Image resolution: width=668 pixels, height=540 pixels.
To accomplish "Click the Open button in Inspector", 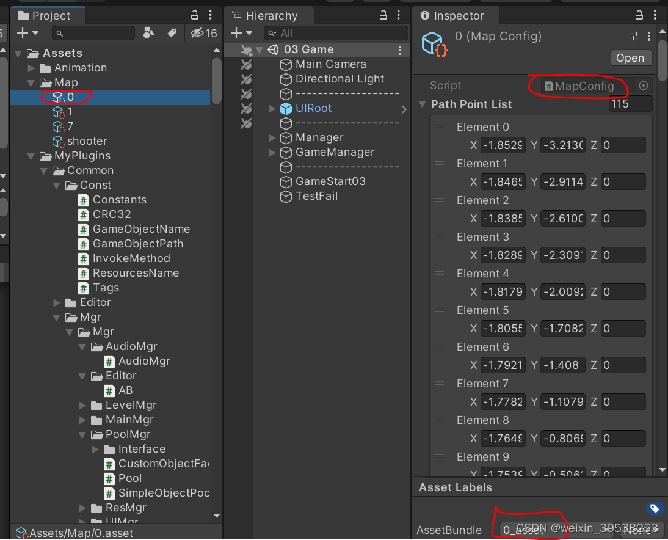I will click(631, 57).
